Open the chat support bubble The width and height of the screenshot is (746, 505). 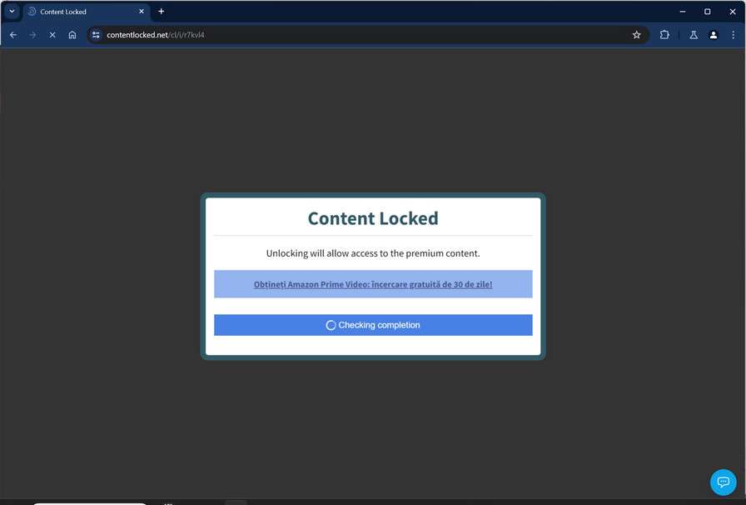[724, 482]
